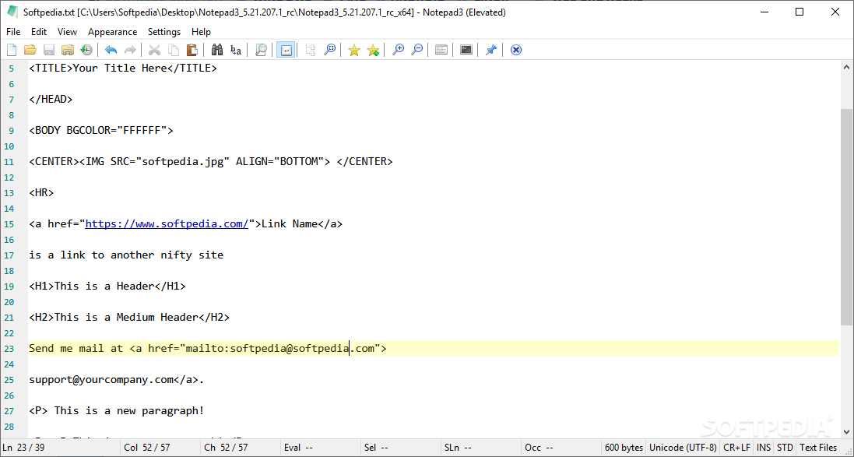Click Text Files scheme in status bar
This screenshot has height=457, width=854.
(x=818, y=448)
